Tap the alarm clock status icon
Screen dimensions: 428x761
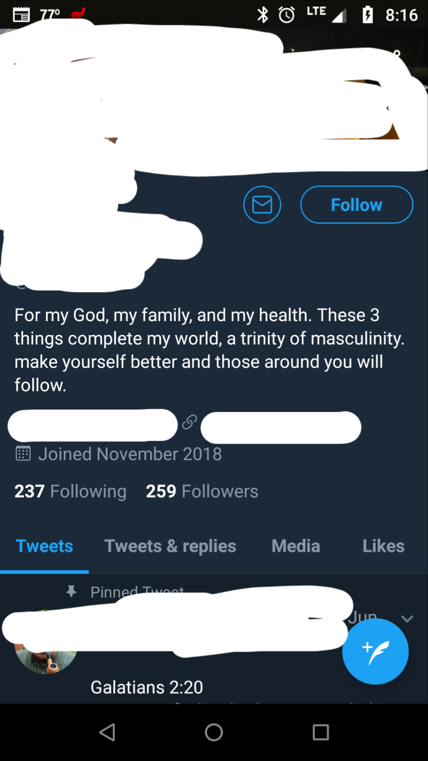coord(287,15)
